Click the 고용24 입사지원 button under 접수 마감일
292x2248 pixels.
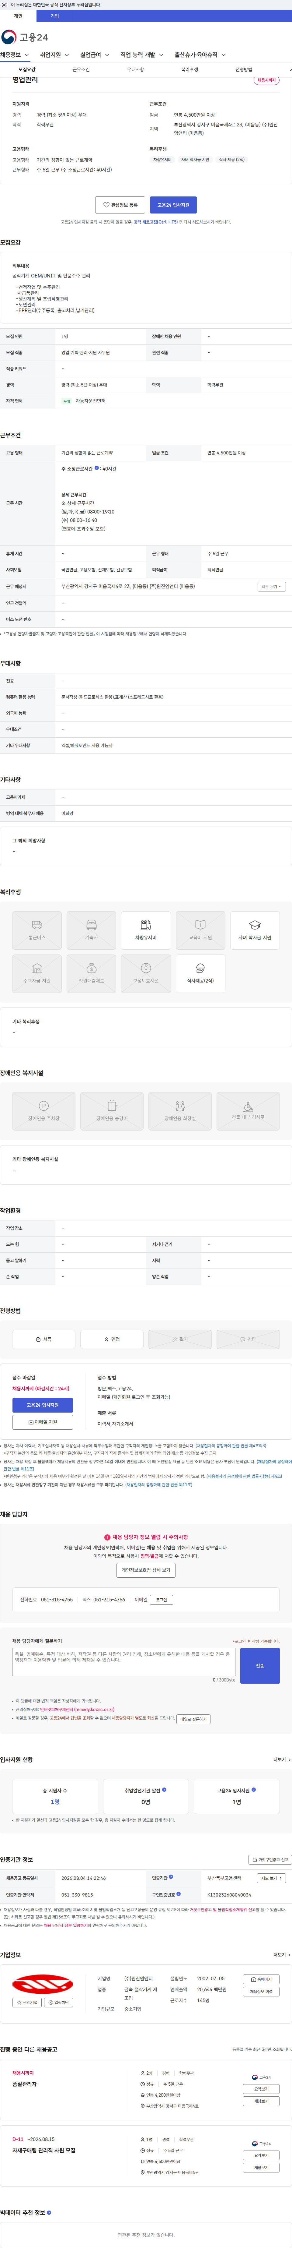43,1405
